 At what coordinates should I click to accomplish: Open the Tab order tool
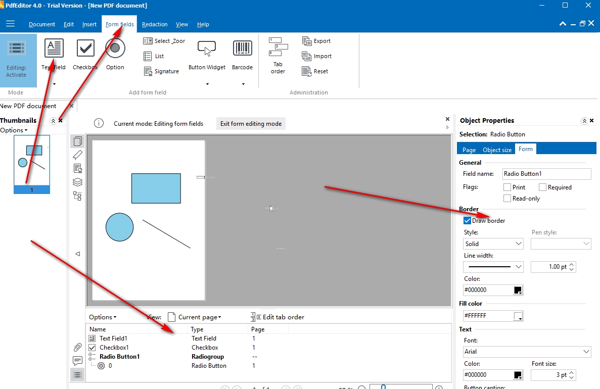(x=278, y=56)
